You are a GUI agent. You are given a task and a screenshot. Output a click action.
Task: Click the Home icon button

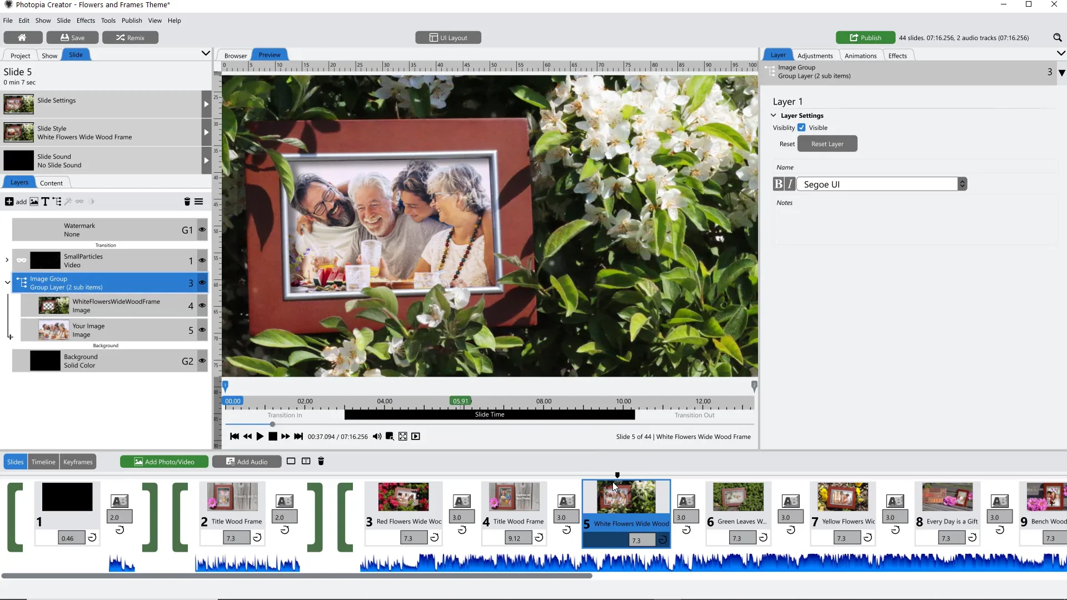coord(23,37)
